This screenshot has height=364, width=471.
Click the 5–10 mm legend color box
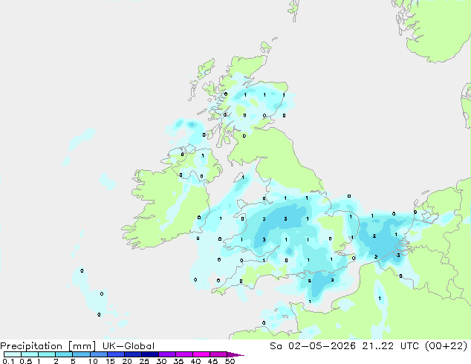pyautogui.click(x=82, y=354)
